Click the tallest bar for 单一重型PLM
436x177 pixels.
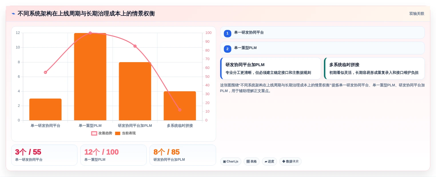pos(90,77)
